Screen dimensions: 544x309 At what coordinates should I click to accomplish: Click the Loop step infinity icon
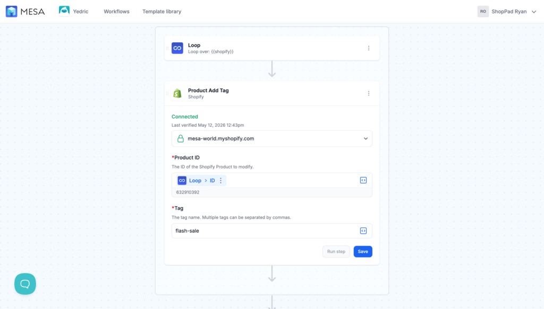coord(177,48)
